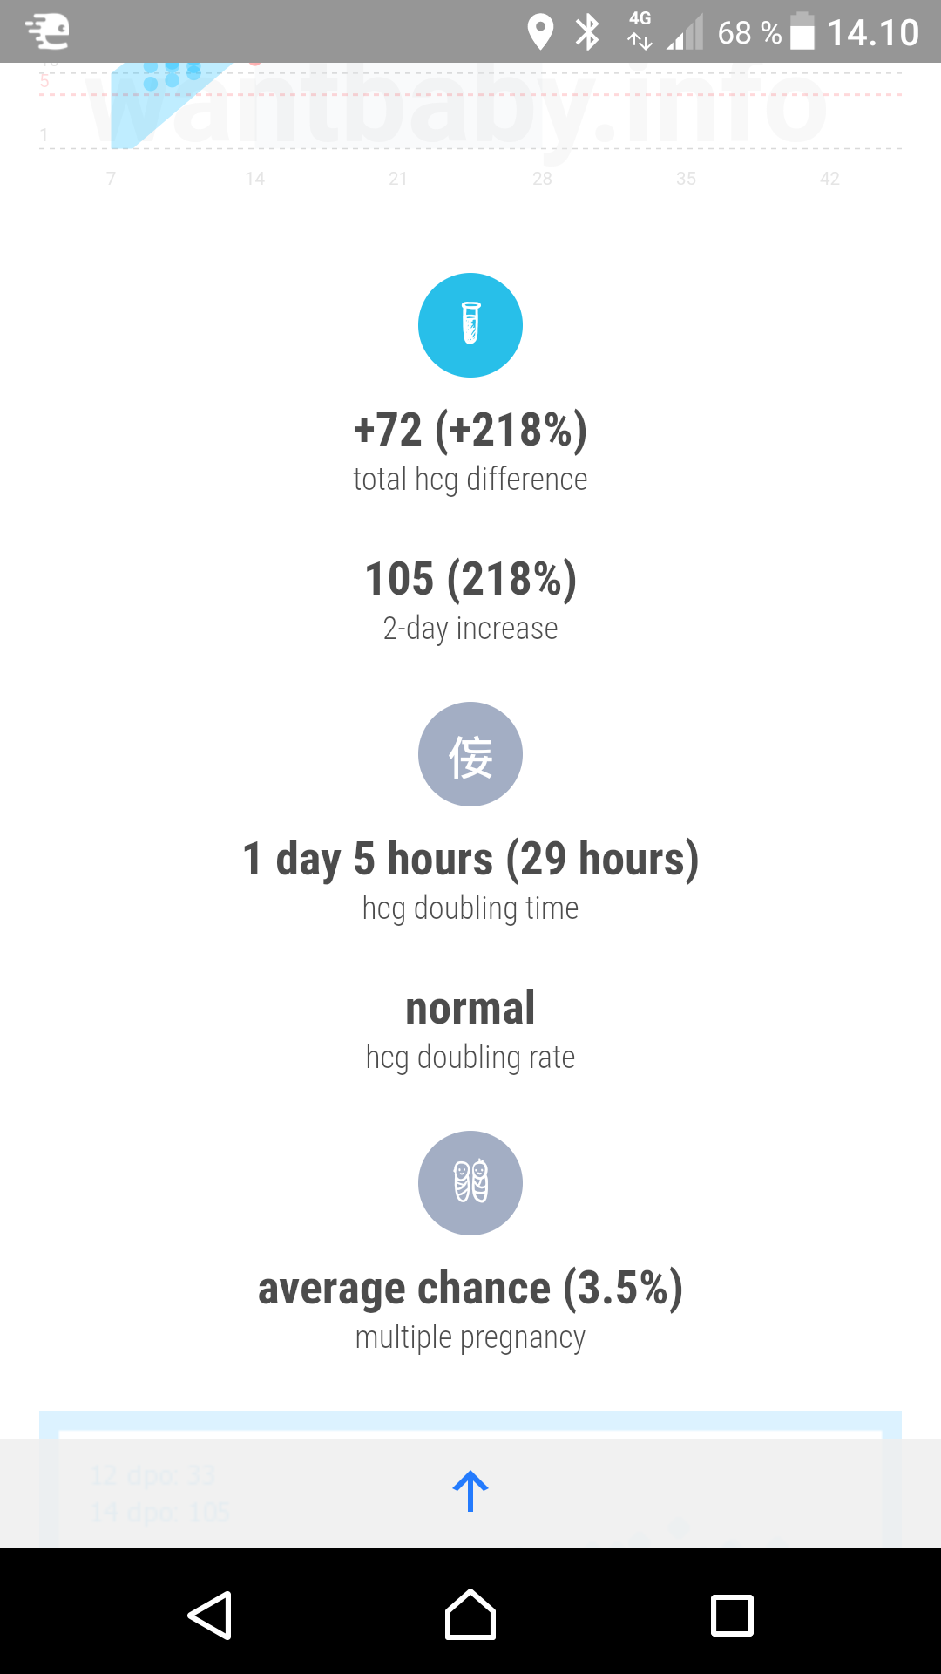Tap the blue test tube hcg icon
Image resolution: width=941 pixels, height=1674 pixels.
pos(470,325)
